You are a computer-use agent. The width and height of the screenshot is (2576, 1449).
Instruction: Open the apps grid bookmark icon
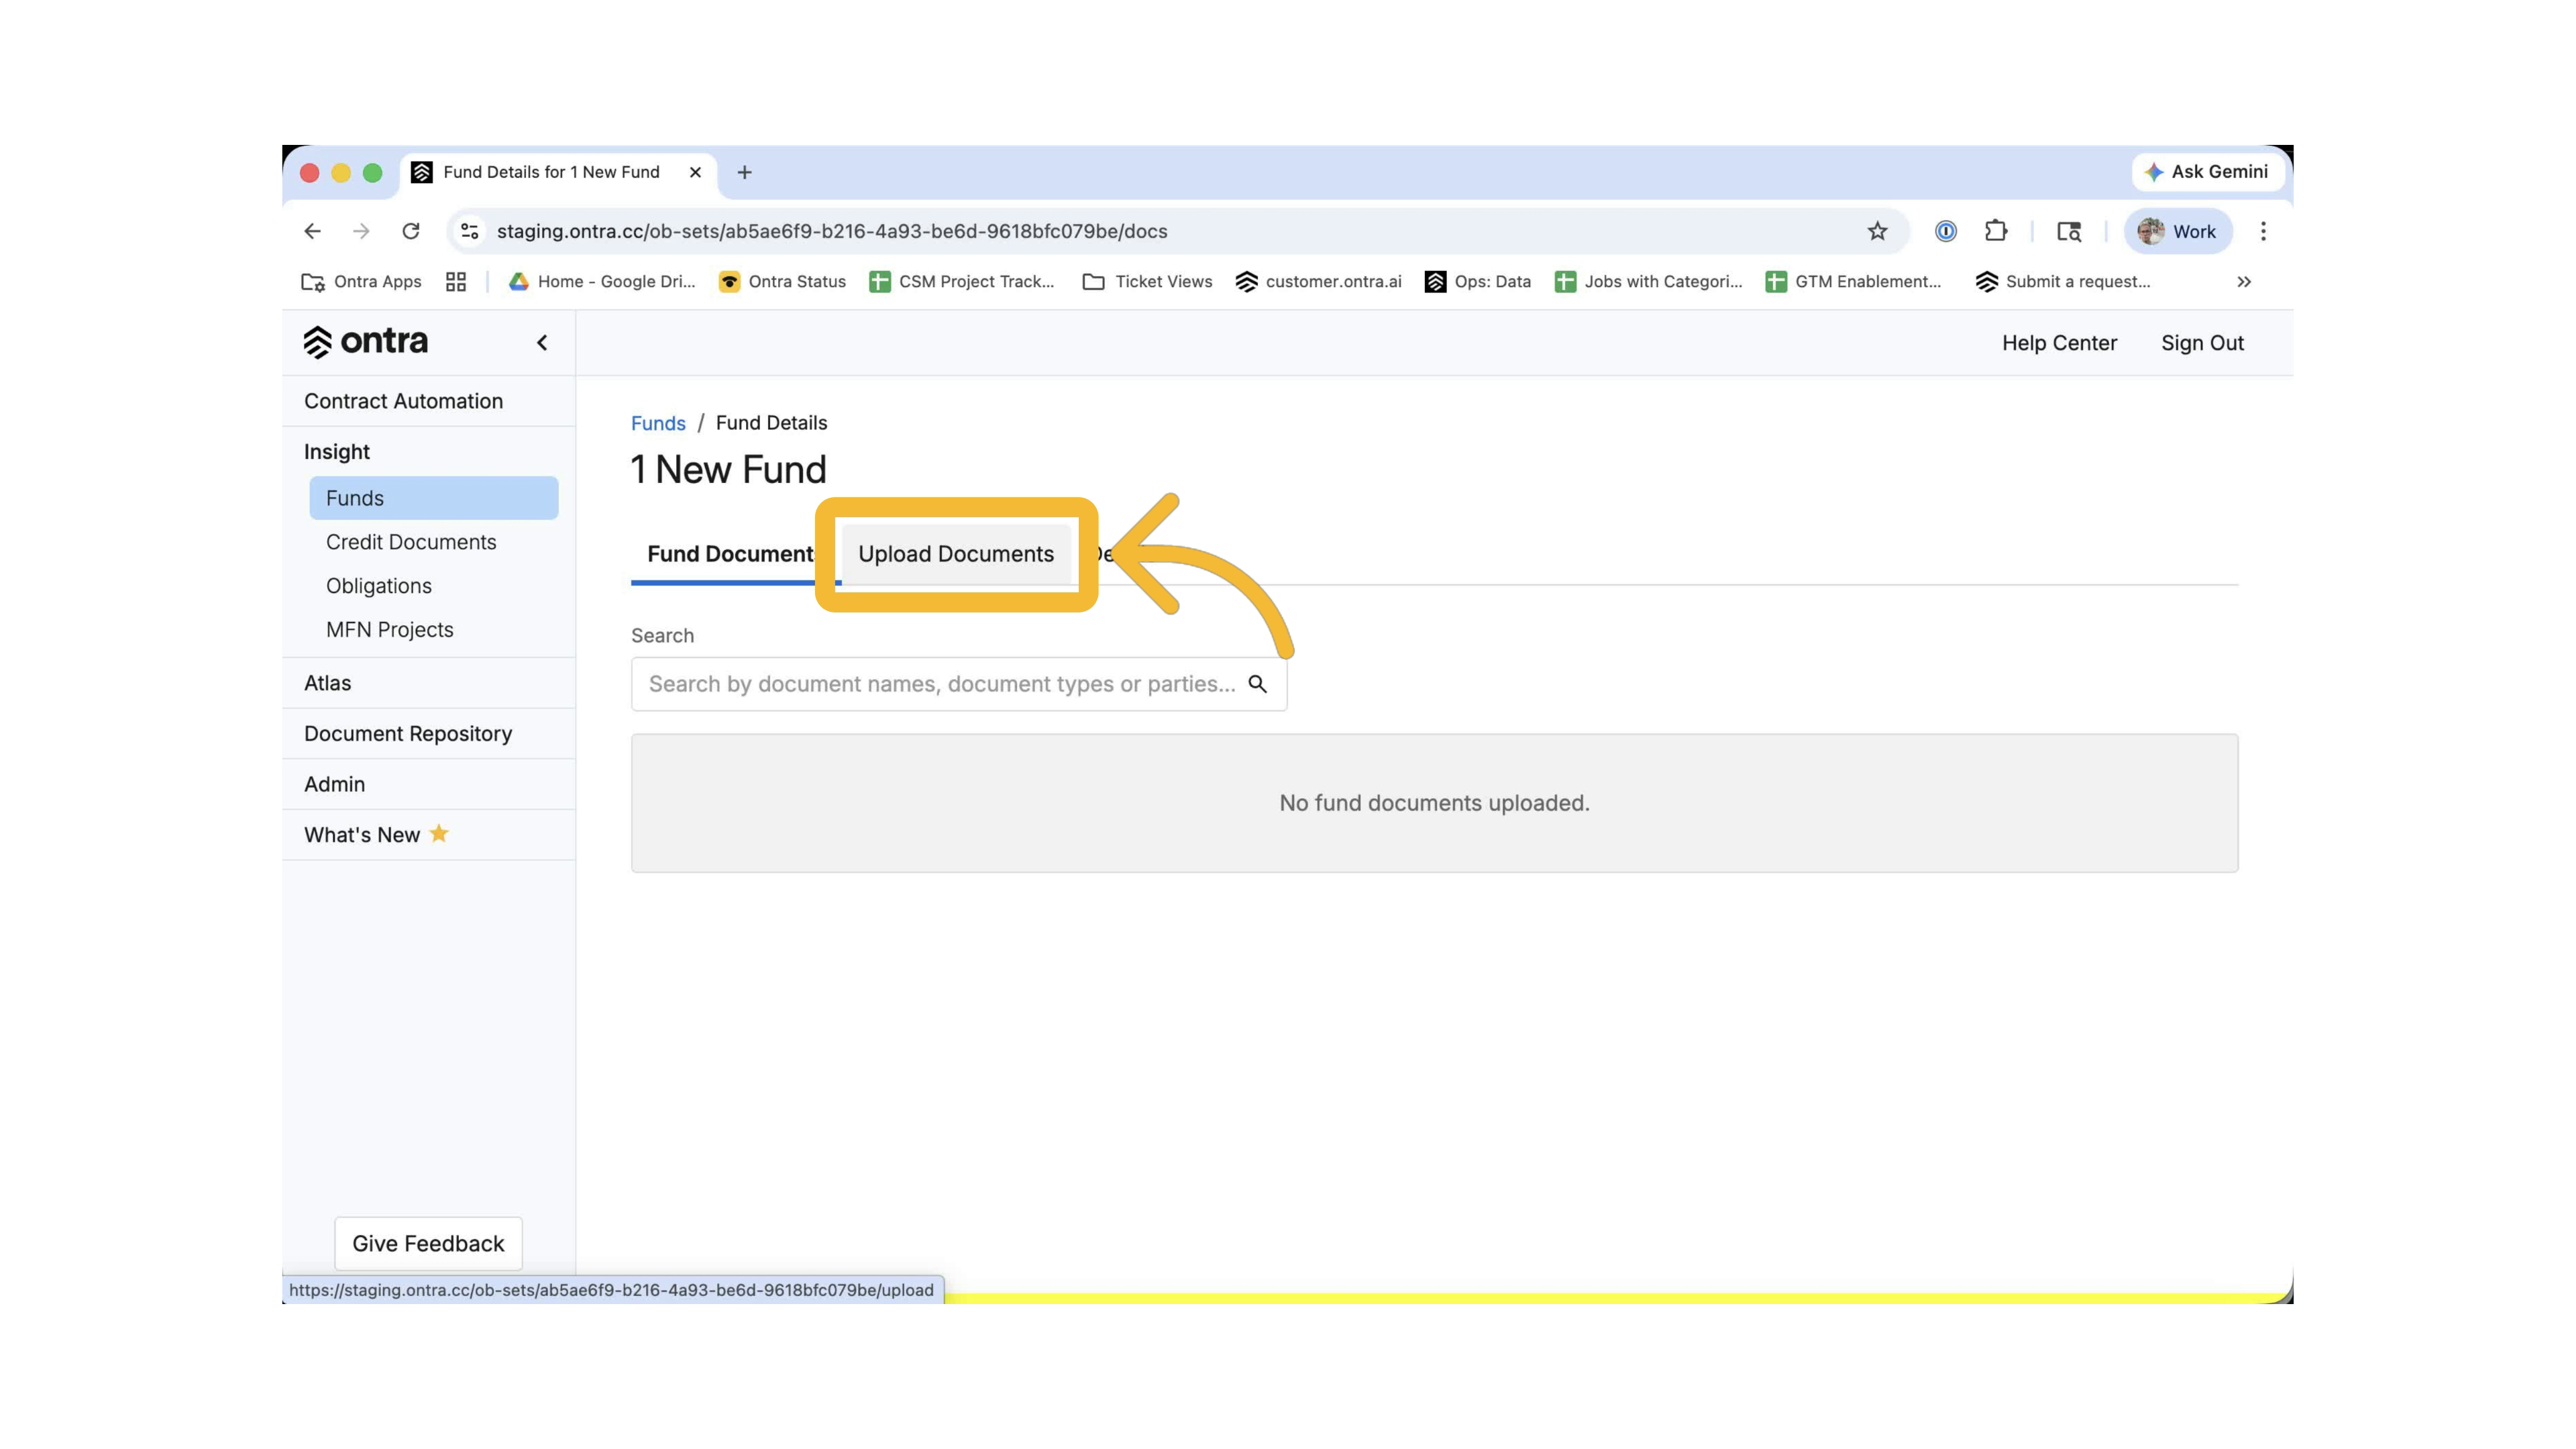(x=456, y=282)
